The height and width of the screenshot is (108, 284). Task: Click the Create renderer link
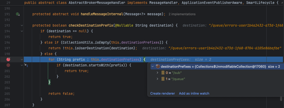coord(162,94)
